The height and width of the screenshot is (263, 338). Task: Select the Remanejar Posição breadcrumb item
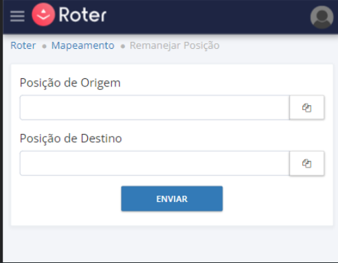pos(174,45)
